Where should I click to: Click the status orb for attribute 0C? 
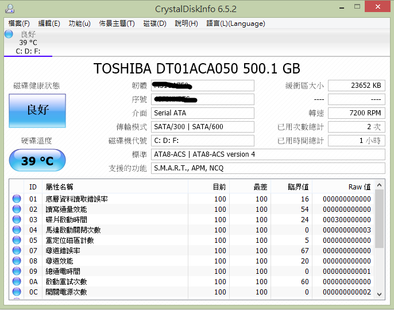tap(17, 292)
